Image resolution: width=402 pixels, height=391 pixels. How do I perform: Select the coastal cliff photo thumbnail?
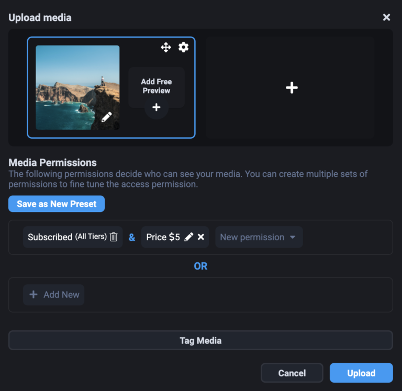(77, 87)
